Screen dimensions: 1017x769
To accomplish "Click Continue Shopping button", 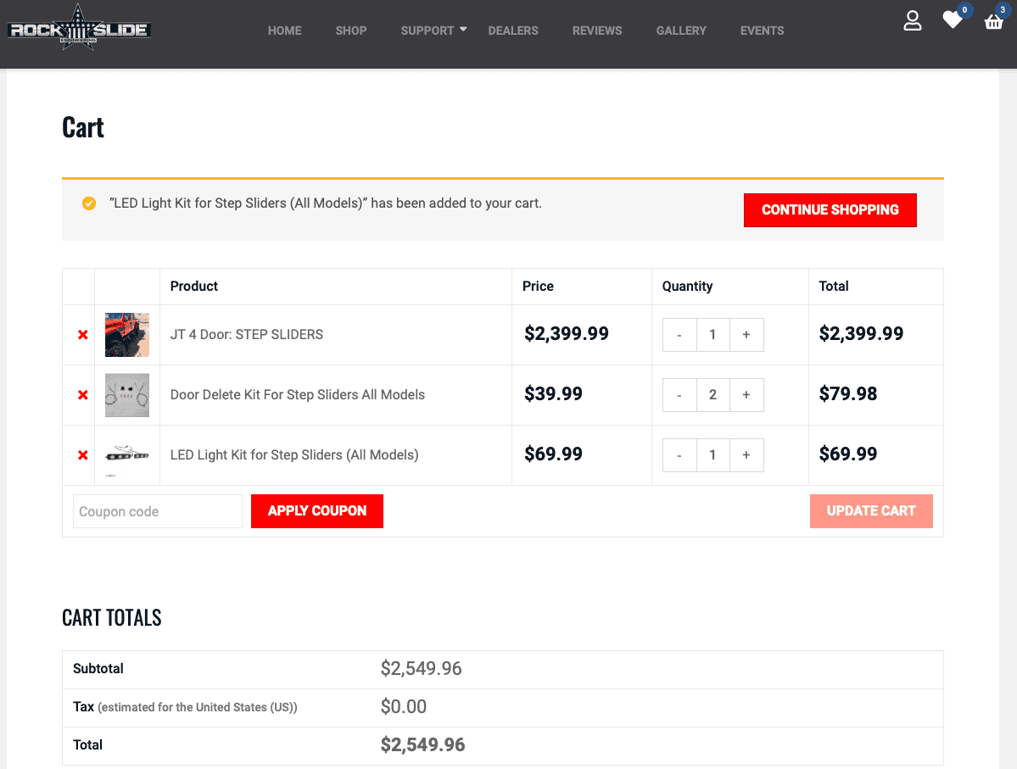I will (830, 210).
